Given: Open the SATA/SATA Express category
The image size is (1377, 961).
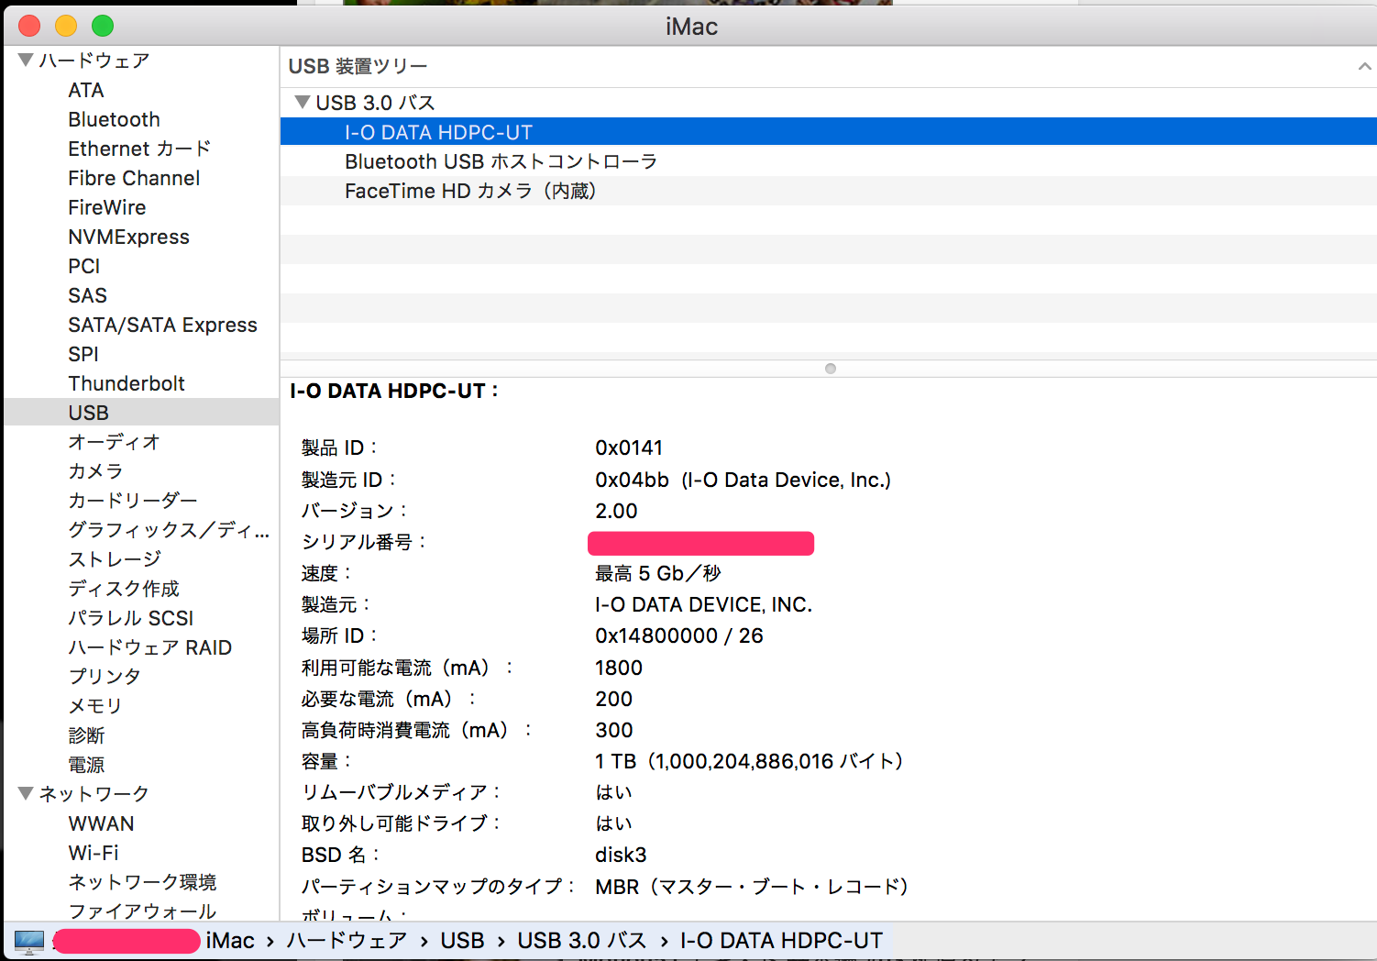Looking at the screenshot, I should click(x=162, y=325).
